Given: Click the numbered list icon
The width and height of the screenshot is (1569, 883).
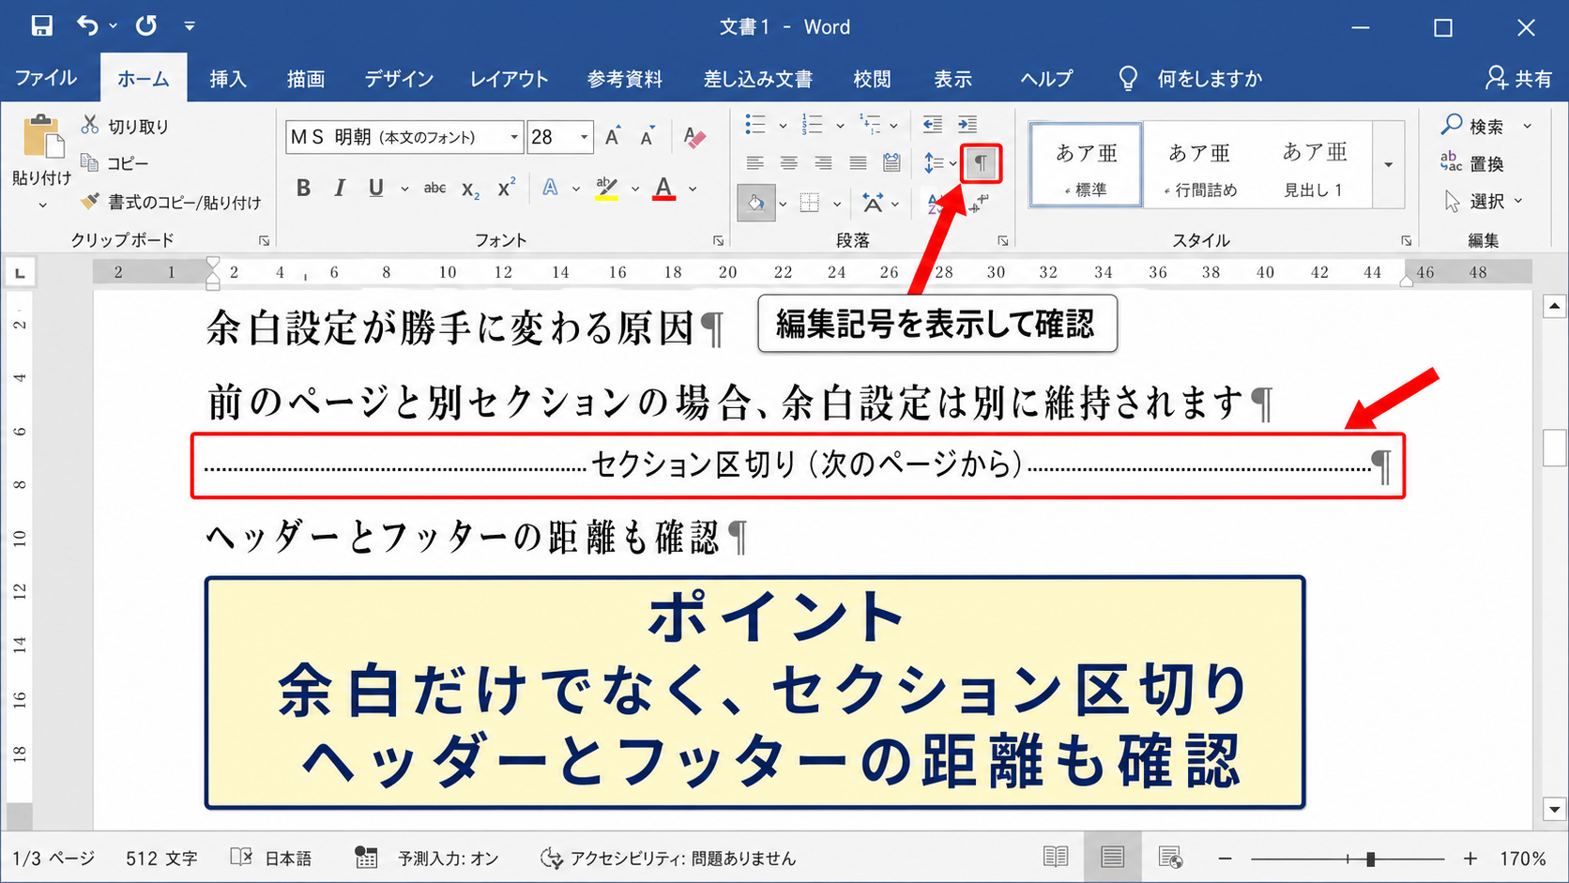Looking at the screenshot, I should (813, 125).
